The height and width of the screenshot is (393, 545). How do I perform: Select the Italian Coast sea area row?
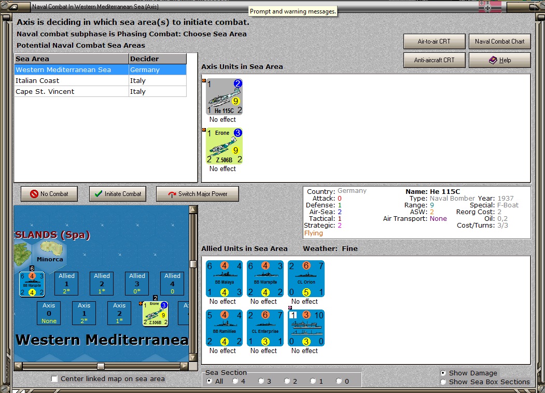[x=101, y=80]
